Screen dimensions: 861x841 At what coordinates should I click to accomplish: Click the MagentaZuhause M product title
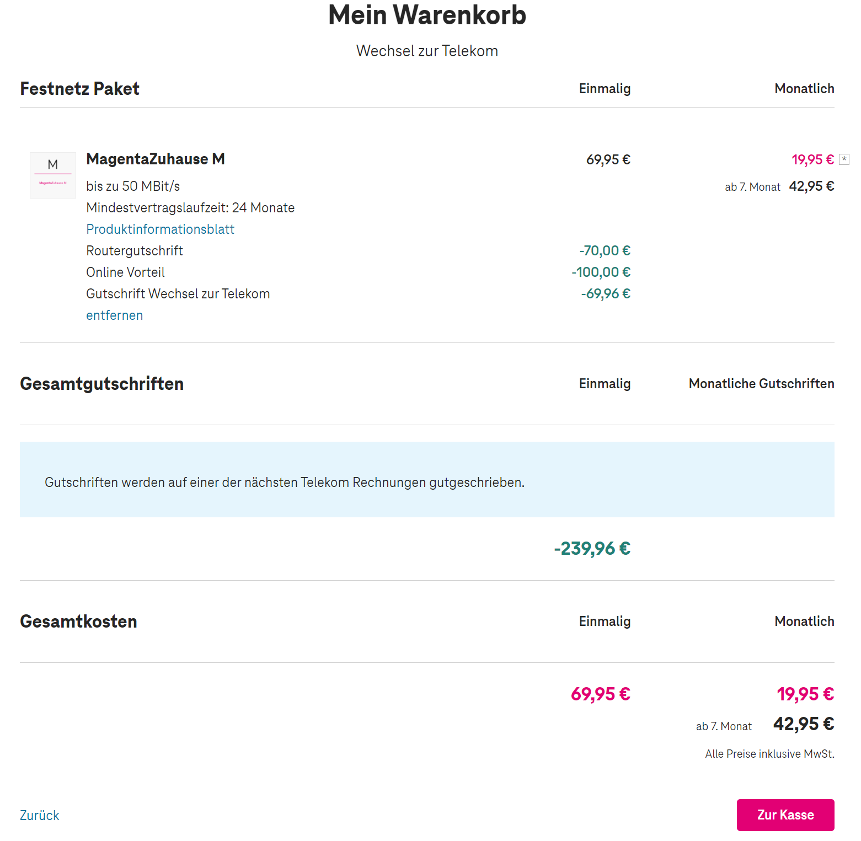click(x=156, y=159)
